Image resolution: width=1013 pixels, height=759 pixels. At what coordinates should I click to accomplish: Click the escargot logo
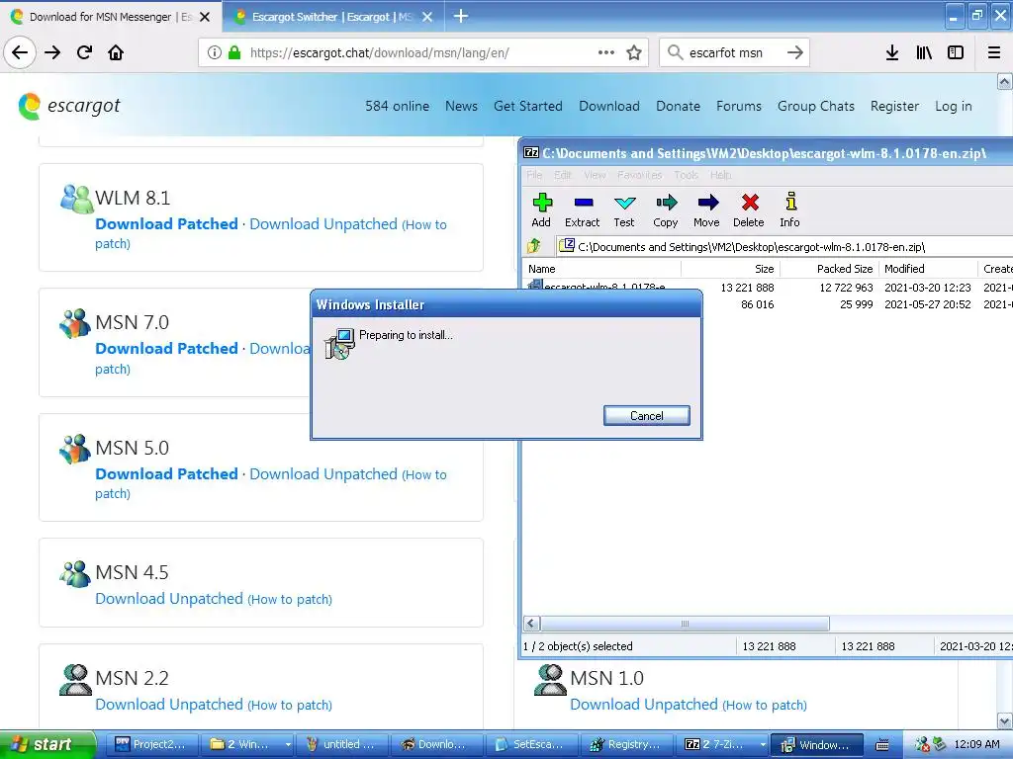(70, 106)
